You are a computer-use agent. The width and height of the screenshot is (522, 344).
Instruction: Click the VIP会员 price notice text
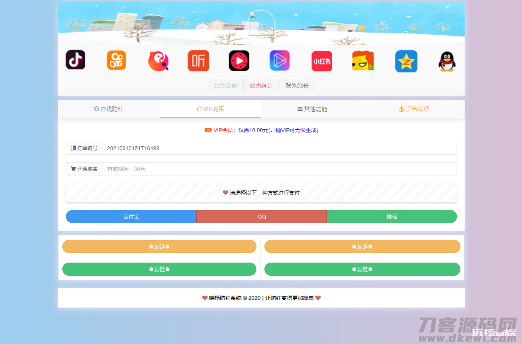click(x=266, y=130)
